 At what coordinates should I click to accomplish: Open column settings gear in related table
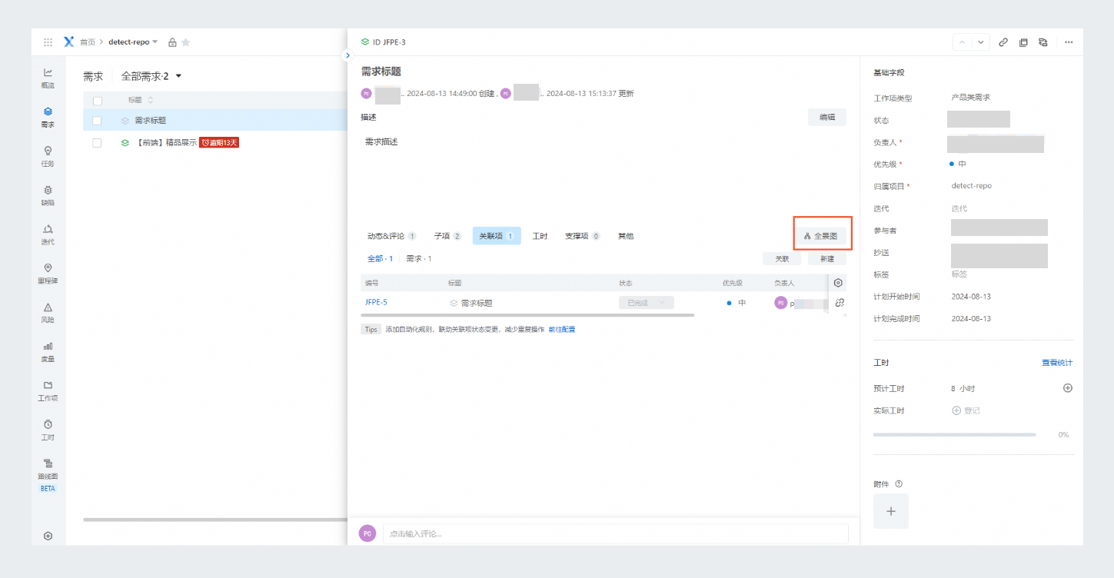pos(838,283)
